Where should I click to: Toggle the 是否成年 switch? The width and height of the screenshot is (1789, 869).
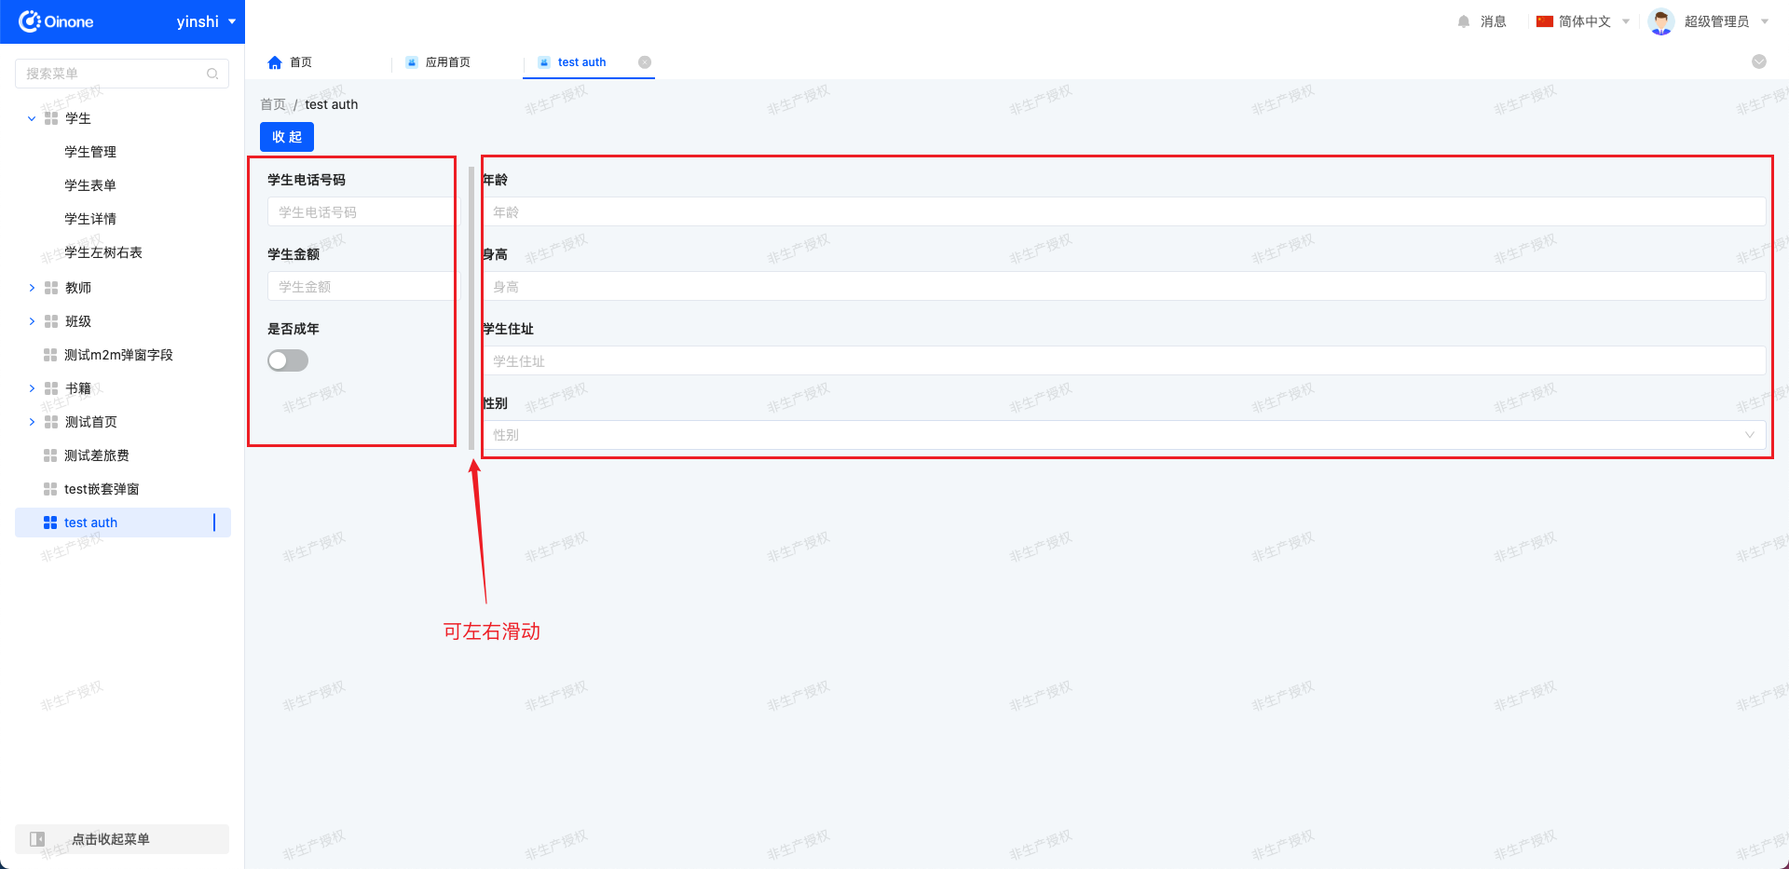pyautogui.click(x=288, y=360)
